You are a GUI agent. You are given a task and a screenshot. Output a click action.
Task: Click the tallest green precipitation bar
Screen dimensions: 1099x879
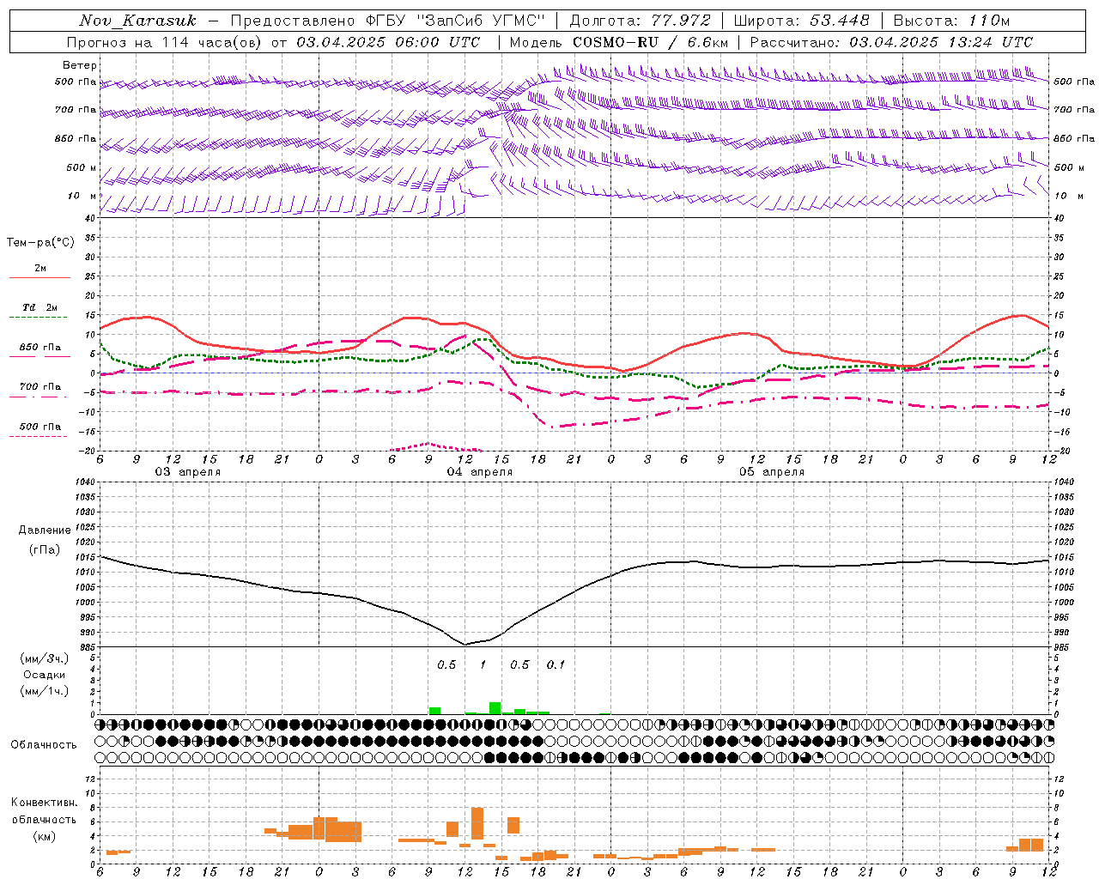click(495, 708)
